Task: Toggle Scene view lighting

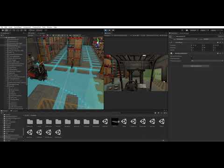Action: tap(47, 35)
